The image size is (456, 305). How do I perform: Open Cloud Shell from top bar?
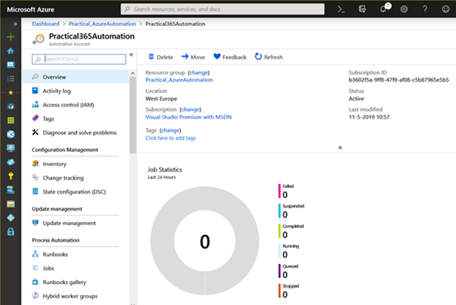pos(341,9)
